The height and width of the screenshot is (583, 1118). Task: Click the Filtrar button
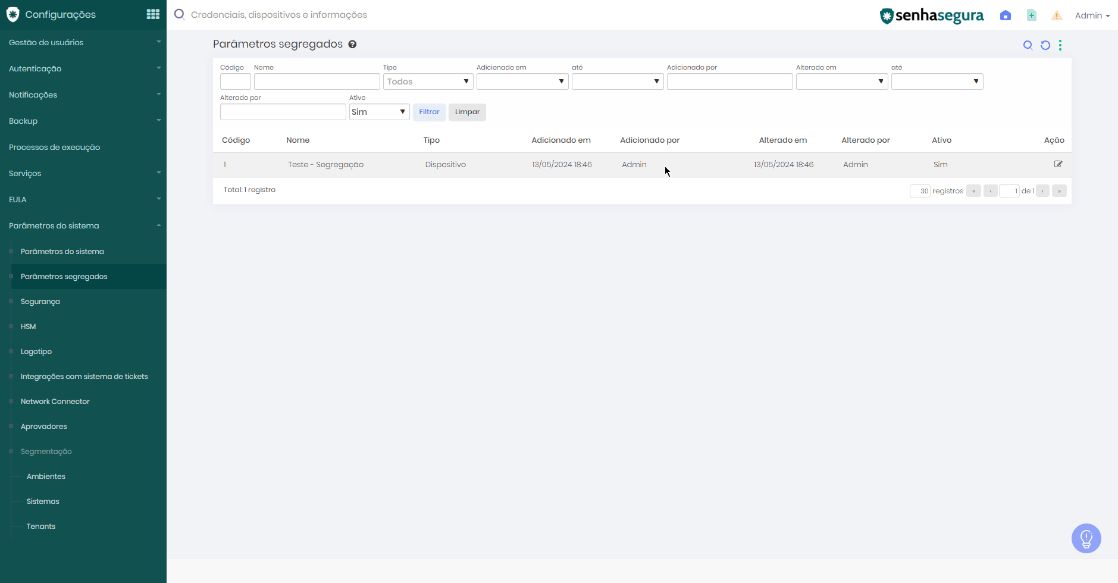click(x=429, y=112)
